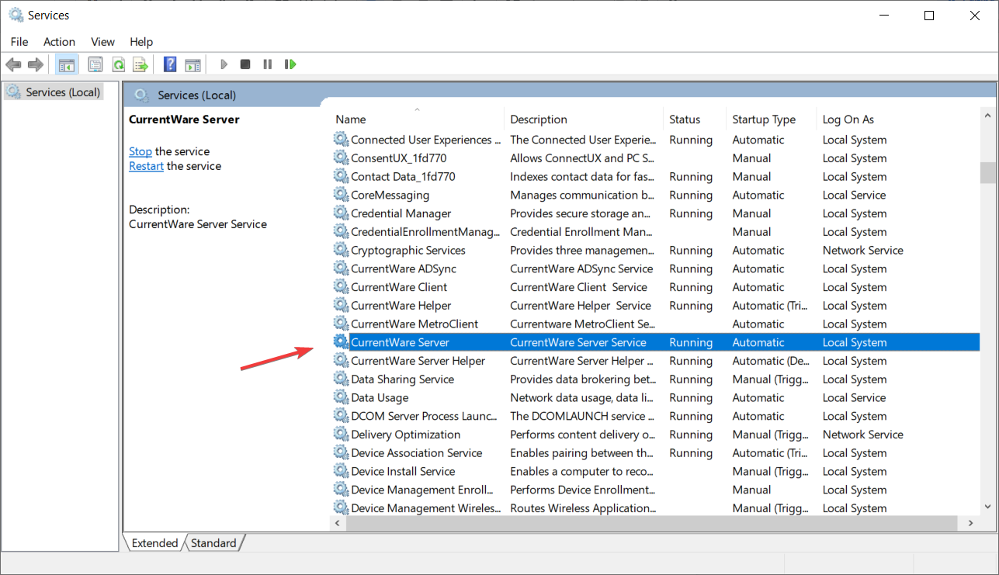This screenshot has width=999, height=575.
Task: Sort by the Status column header
Action: [694, 120]
